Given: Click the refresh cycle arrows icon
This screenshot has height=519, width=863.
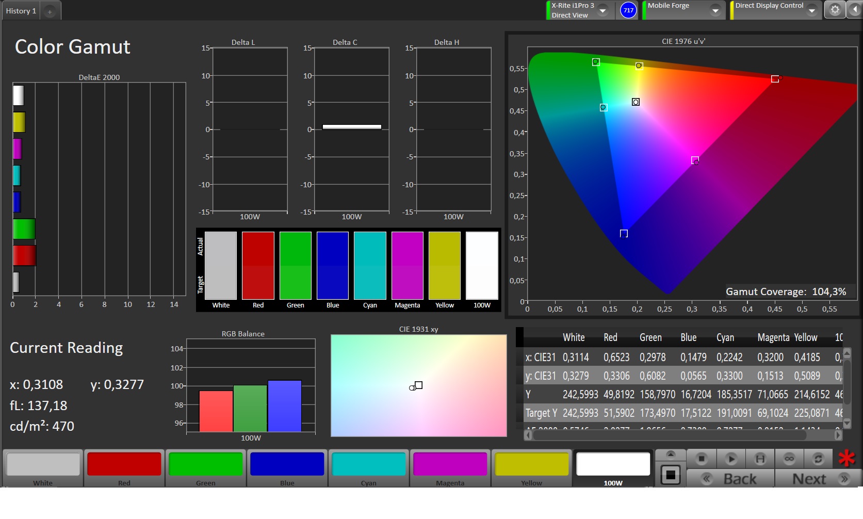Looking at the screenshot, I should [818, 458].
